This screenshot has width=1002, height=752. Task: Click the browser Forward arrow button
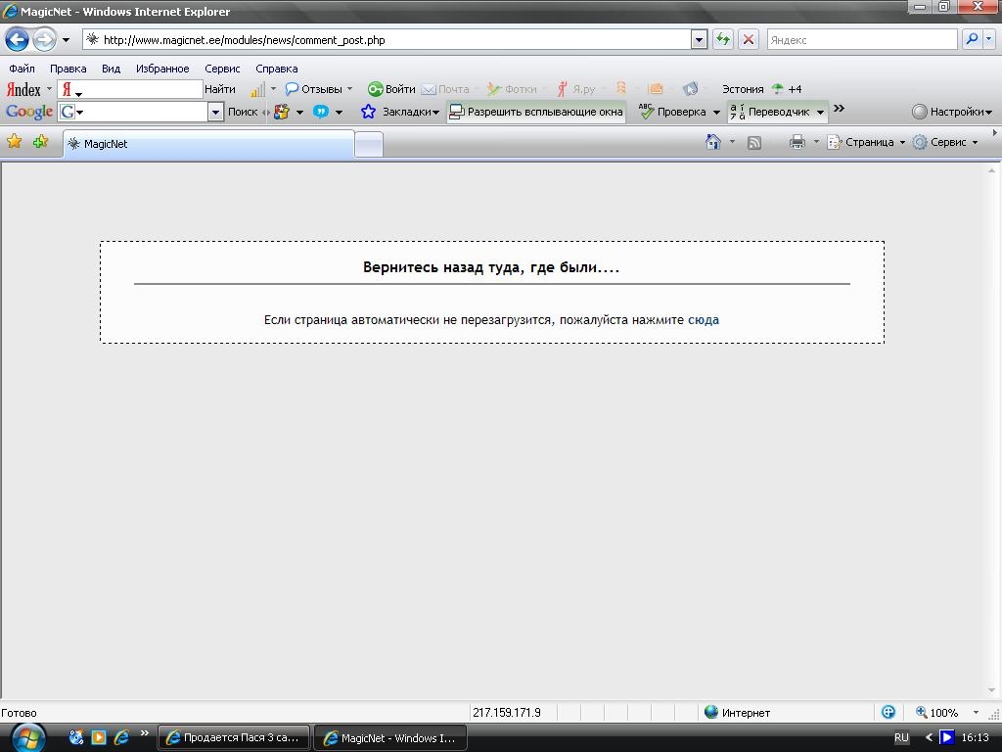(x=44, y=39)
